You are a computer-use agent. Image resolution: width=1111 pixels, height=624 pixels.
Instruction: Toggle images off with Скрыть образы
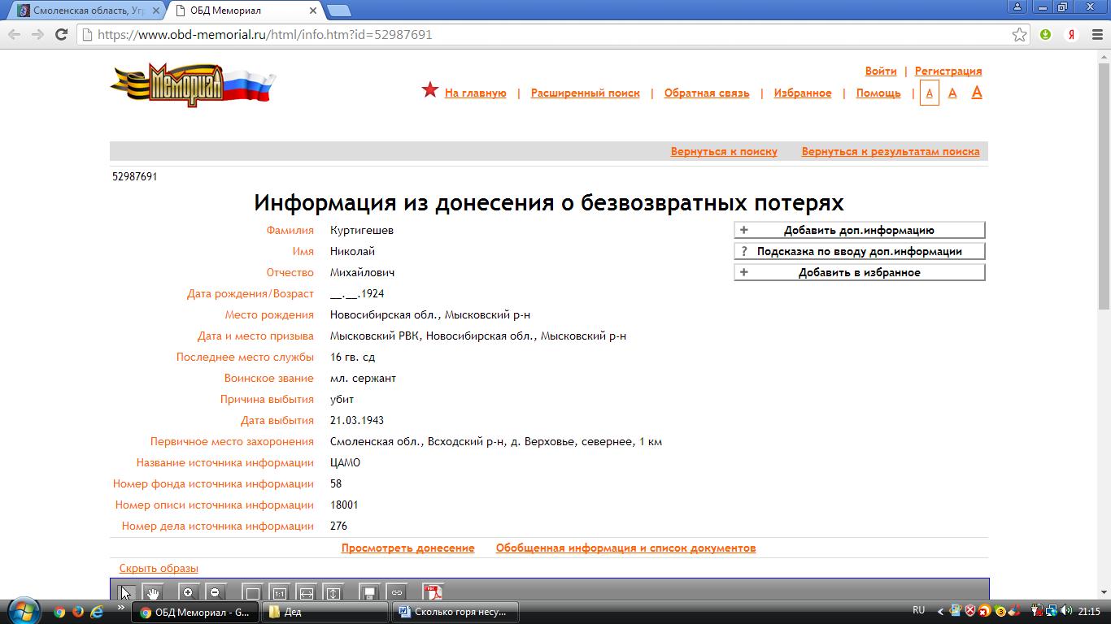point(159,568)
